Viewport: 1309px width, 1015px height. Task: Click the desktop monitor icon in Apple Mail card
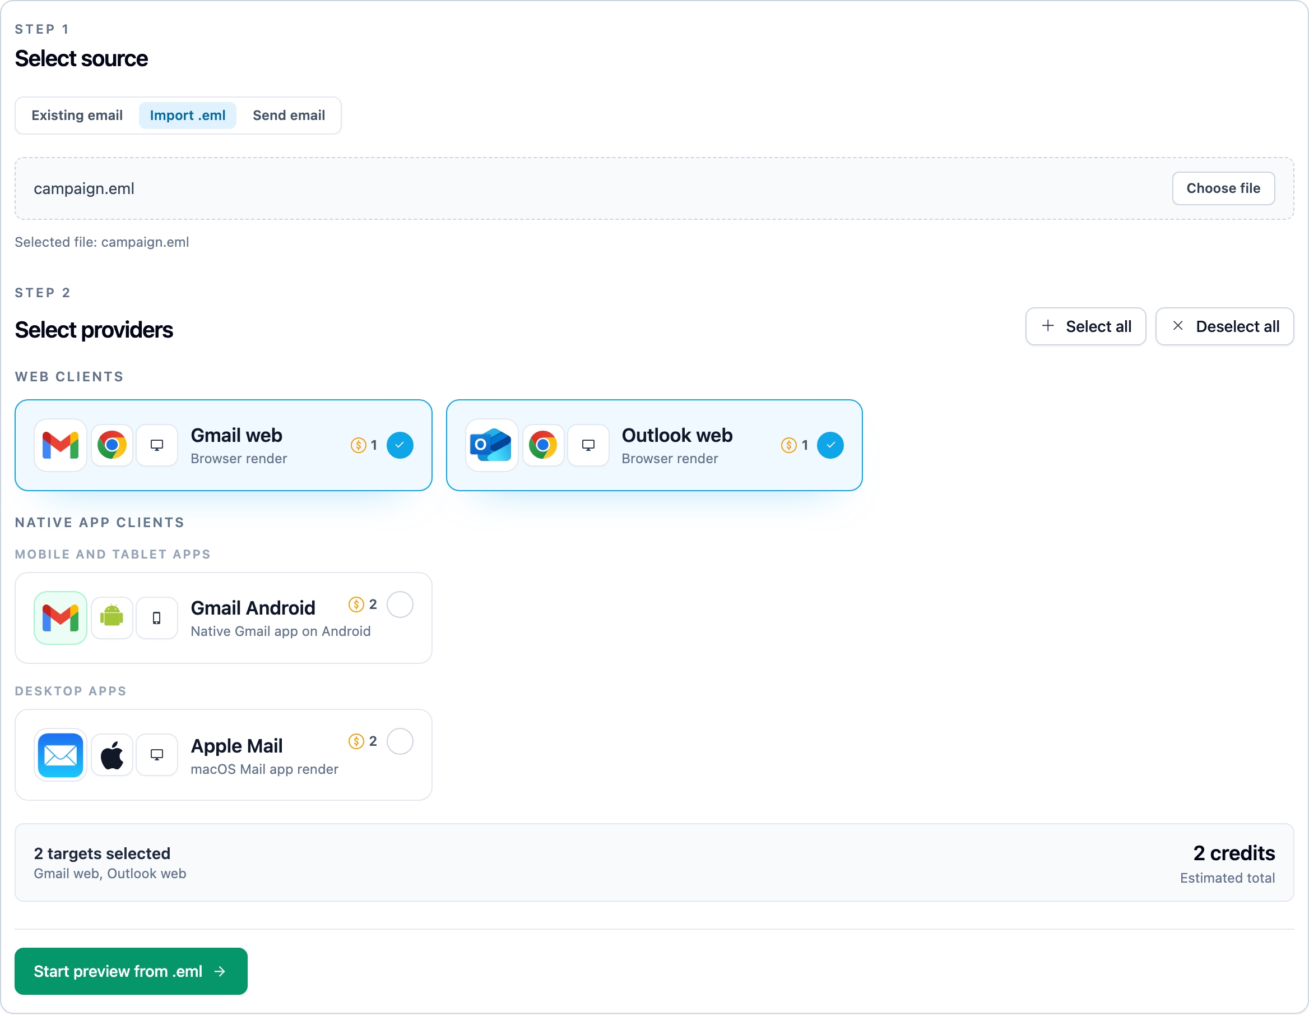[x=157, y=755]
